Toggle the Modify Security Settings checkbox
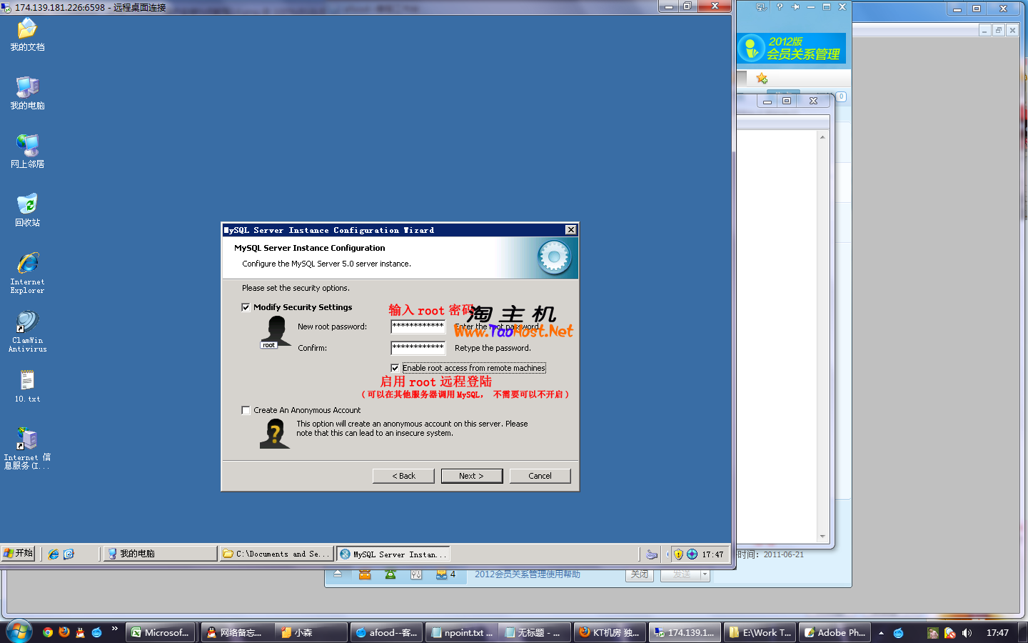The width and height of the screenshot is (1028, 643). (246, 307)
